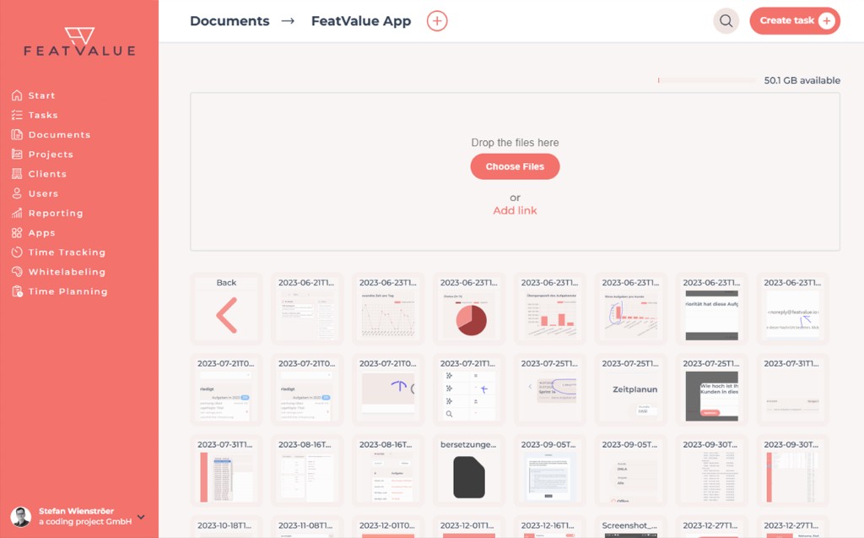Go back using the Back folder tile

pos(226,308)
